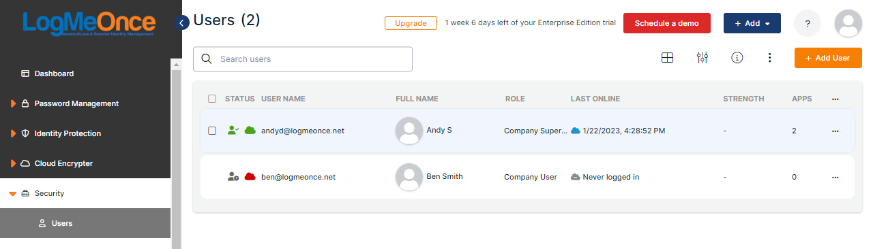Expand the Cloud Encrypter section
Screen dimensions: 873x249
click(13, 163)
